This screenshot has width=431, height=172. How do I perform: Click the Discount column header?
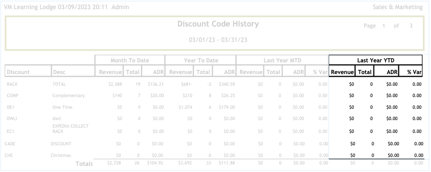18,72
